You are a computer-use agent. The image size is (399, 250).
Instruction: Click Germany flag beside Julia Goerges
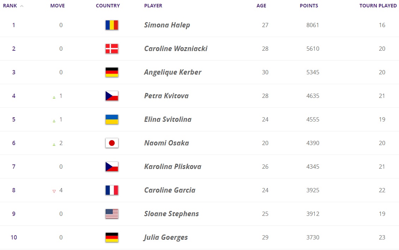point(112,237)
